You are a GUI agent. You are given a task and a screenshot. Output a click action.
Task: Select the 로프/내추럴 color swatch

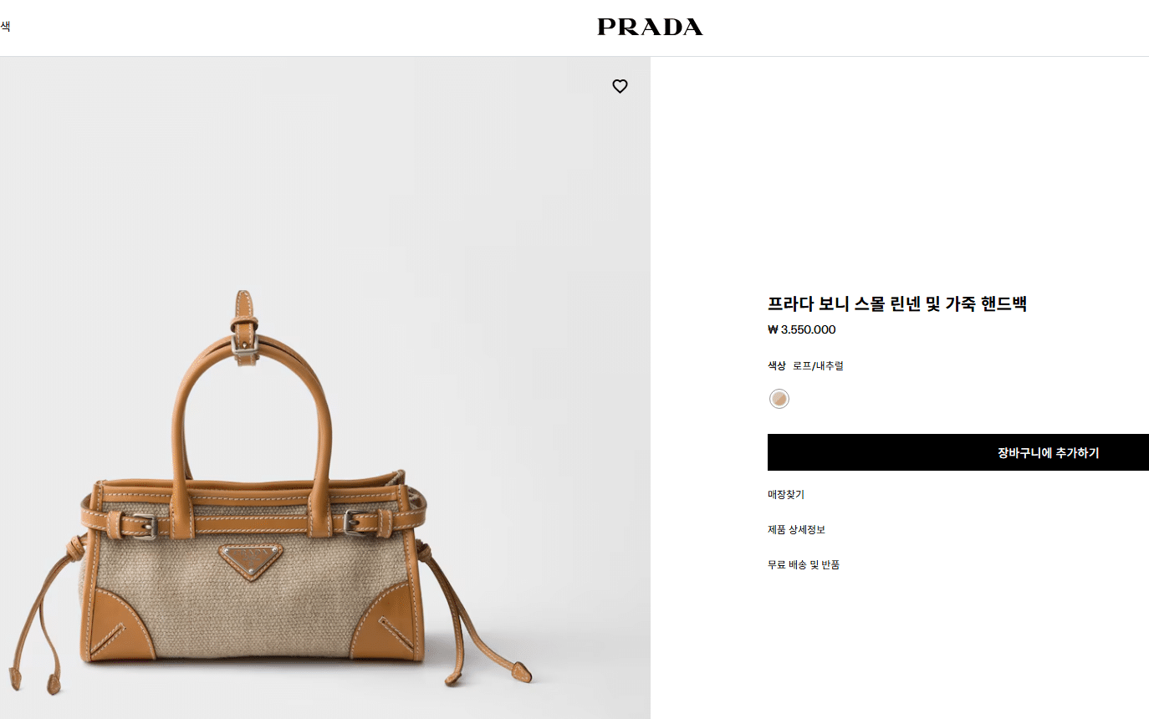pos(779,399)
